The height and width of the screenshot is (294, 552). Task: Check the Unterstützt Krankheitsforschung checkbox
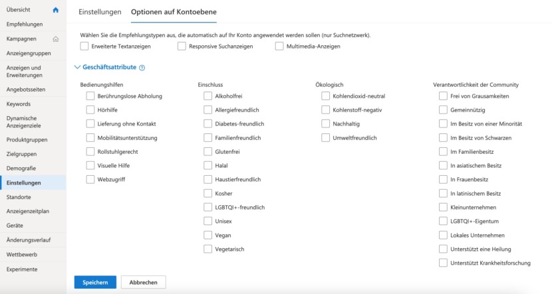coord(443,263)
